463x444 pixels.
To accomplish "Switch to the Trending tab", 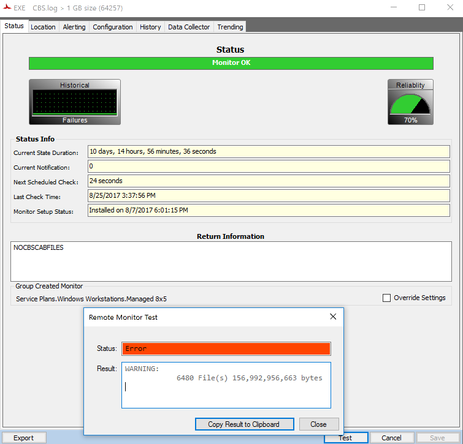I will coord(230,27).
